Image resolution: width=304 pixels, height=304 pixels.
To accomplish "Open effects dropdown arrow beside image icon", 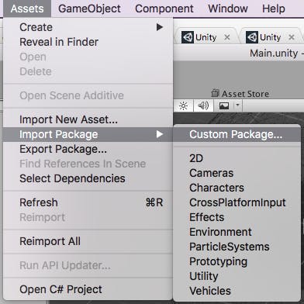I will point(237,105).
